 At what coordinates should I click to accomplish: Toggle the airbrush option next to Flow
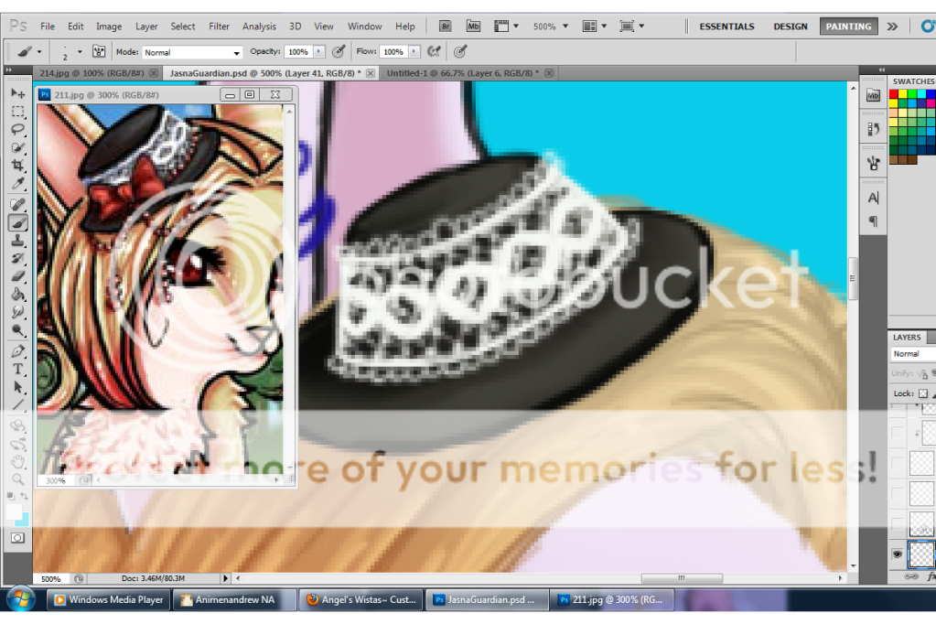click(435, 52)
